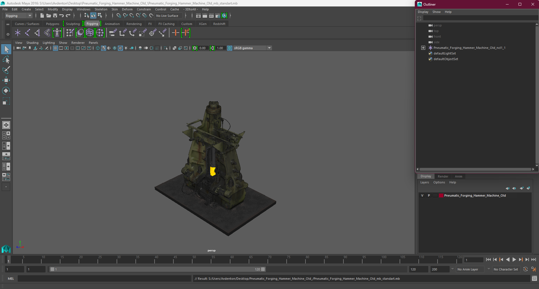Toggle Auto Keyframe key icon

pos(525,269)
